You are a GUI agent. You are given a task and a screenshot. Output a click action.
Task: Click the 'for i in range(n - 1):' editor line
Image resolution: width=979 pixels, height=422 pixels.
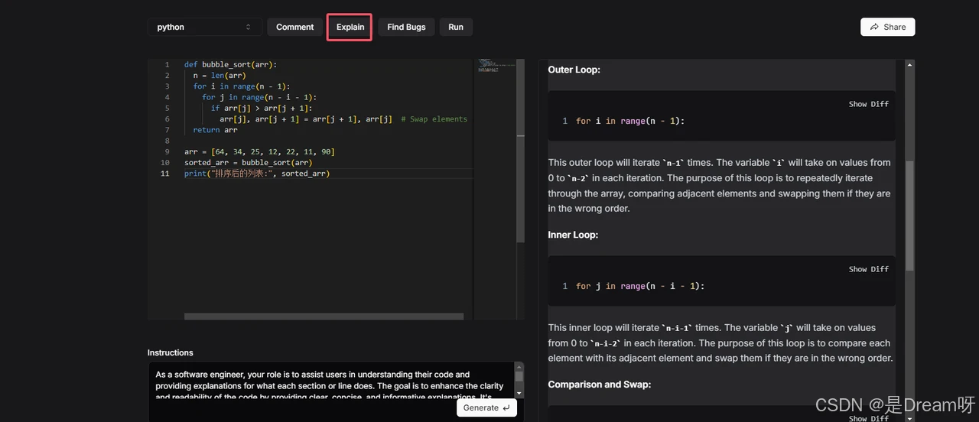pyautogui.click(x=242, y=86)
